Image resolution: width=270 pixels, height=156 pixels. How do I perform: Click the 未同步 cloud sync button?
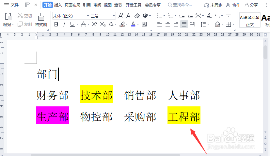click(213, 5)
